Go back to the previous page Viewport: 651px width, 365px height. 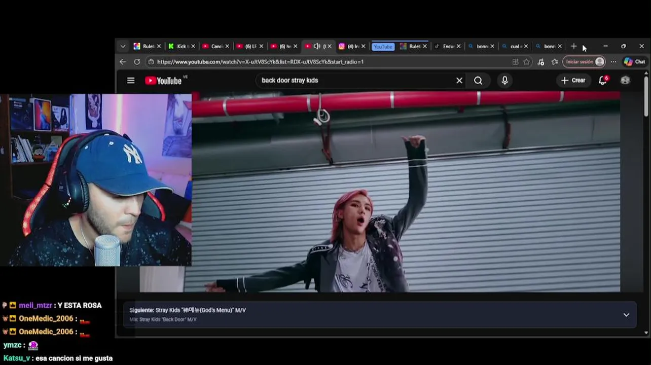coord(123,62)
